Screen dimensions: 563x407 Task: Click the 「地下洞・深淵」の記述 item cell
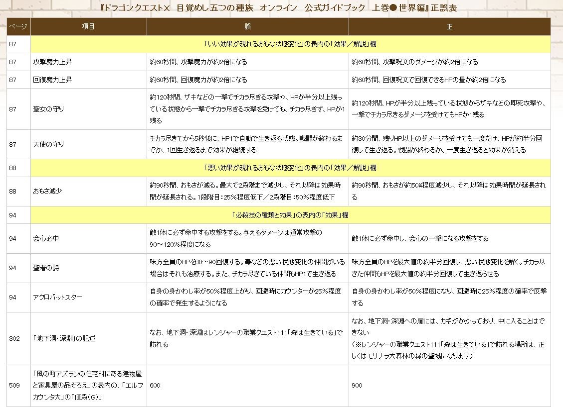pos(89,338)
